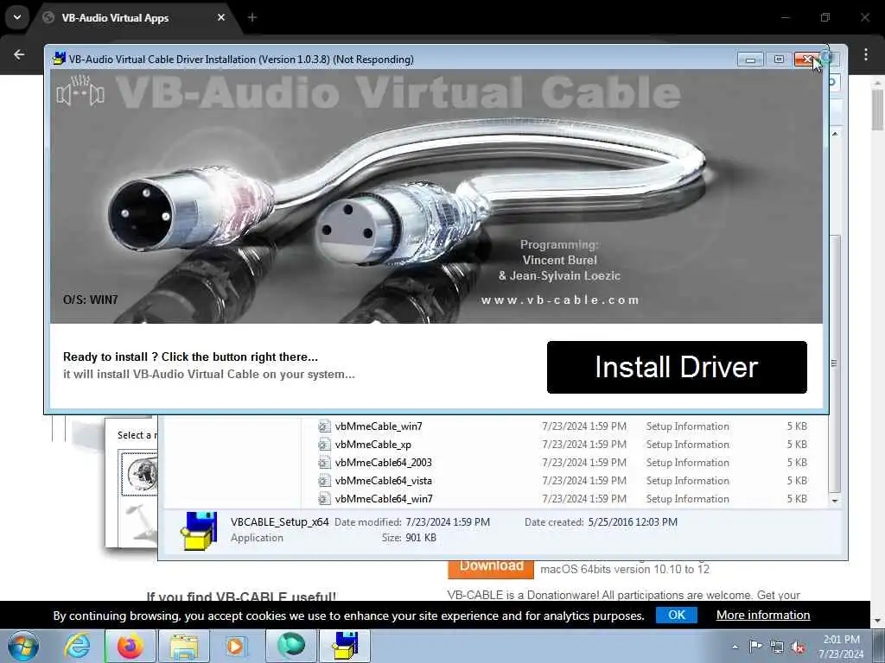Click the Install Driver button

coord(676,367)
